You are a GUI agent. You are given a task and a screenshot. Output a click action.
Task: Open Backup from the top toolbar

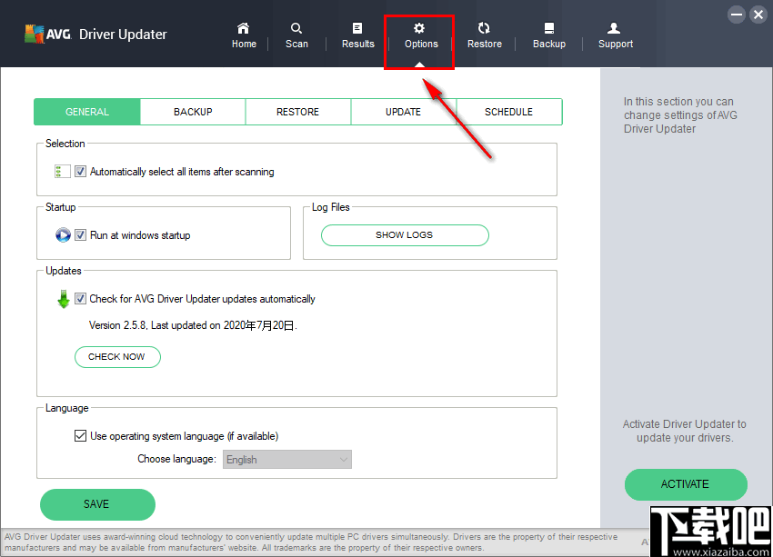[549, 35]
